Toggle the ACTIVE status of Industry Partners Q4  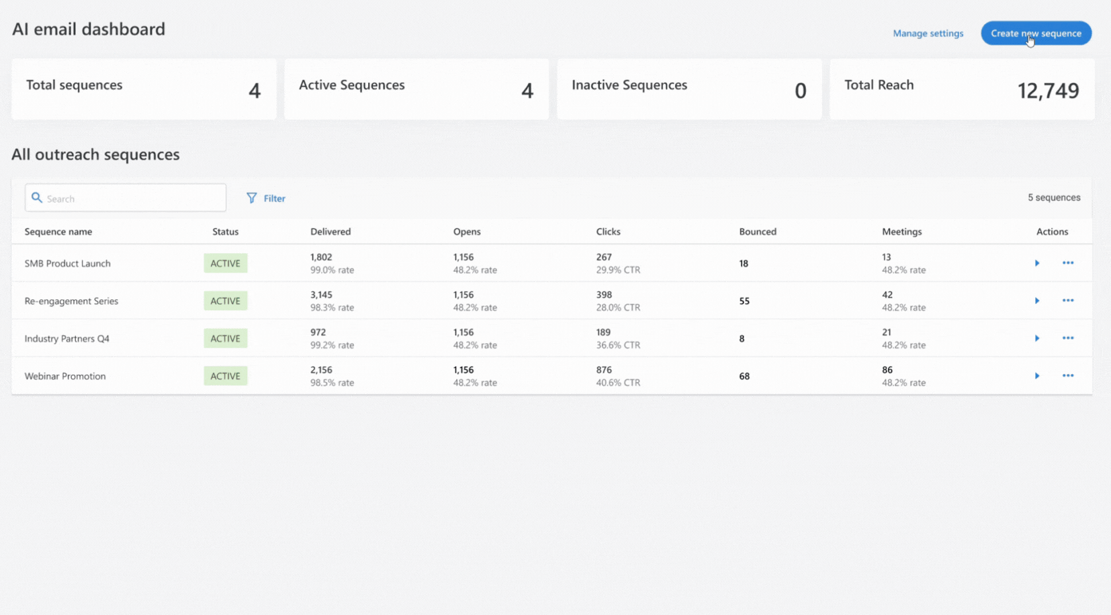click(x=225, y=338)
